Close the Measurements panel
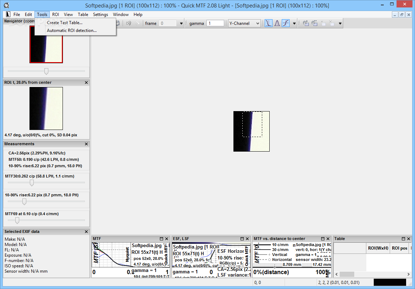Screen dimensions: 415x289 tap(86, 144)
